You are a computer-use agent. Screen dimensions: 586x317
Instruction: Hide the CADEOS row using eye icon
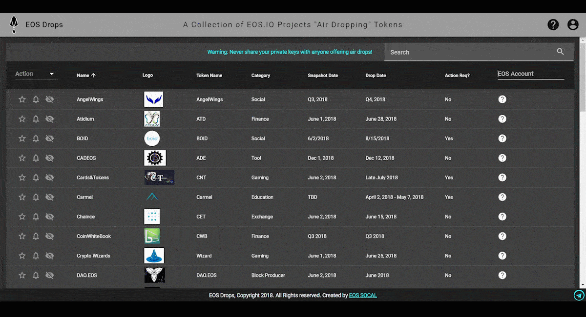(x=49, y=158)
